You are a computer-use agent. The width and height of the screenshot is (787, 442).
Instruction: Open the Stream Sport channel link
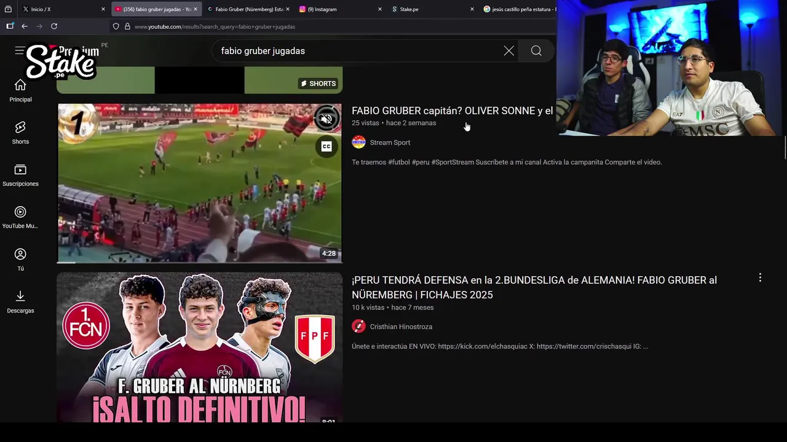390,142
